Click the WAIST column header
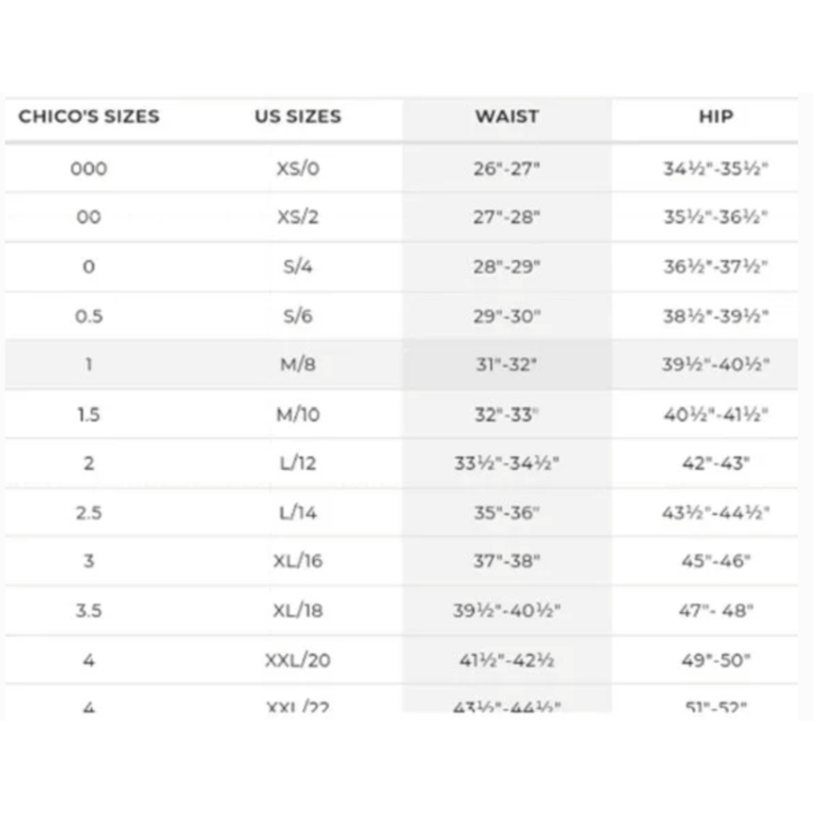The width and height of the screenshot is (813, 813). [507, 116]
